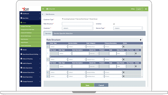Expand the Backend Operations menu
Viewport: 168px width, 95px height.
pos(30,72)
